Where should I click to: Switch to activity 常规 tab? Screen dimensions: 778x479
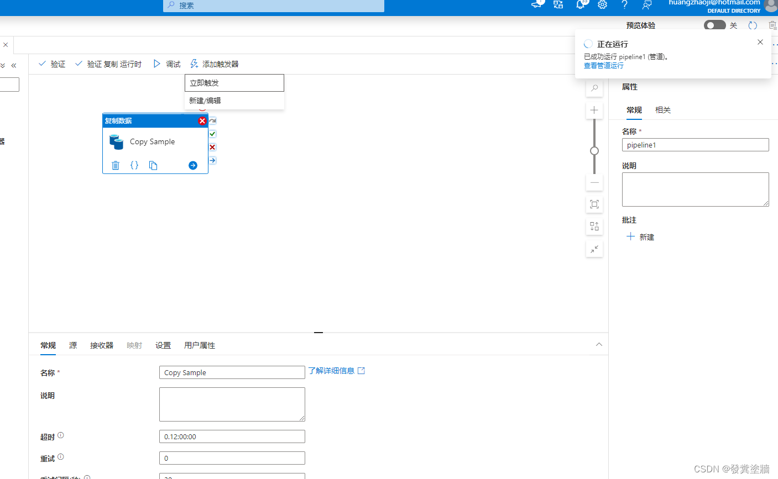tap(48, 345)
